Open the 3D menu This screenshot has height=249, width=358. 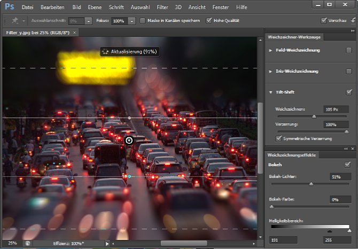coord(178,7)
